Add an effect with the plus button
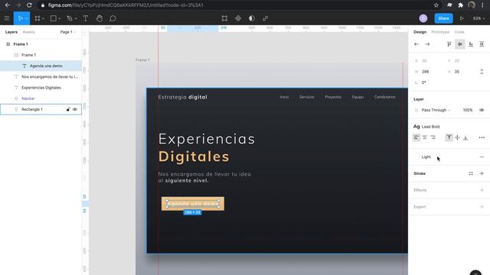Viewport: 490px width, 275px height. click(482, 190)
